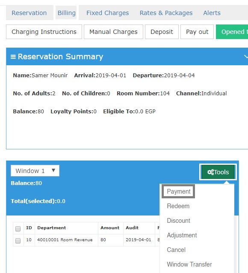Screen dimensions: 248x273
Task: Select Redeem from Tools menu
Action: 178,206
